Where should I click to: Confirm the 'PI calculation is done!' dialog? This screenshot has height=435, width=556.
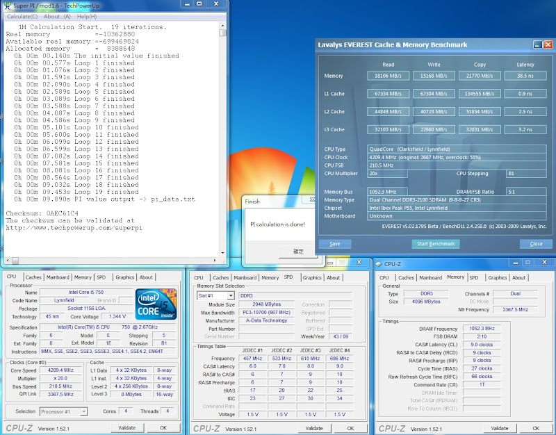(298, 252)
